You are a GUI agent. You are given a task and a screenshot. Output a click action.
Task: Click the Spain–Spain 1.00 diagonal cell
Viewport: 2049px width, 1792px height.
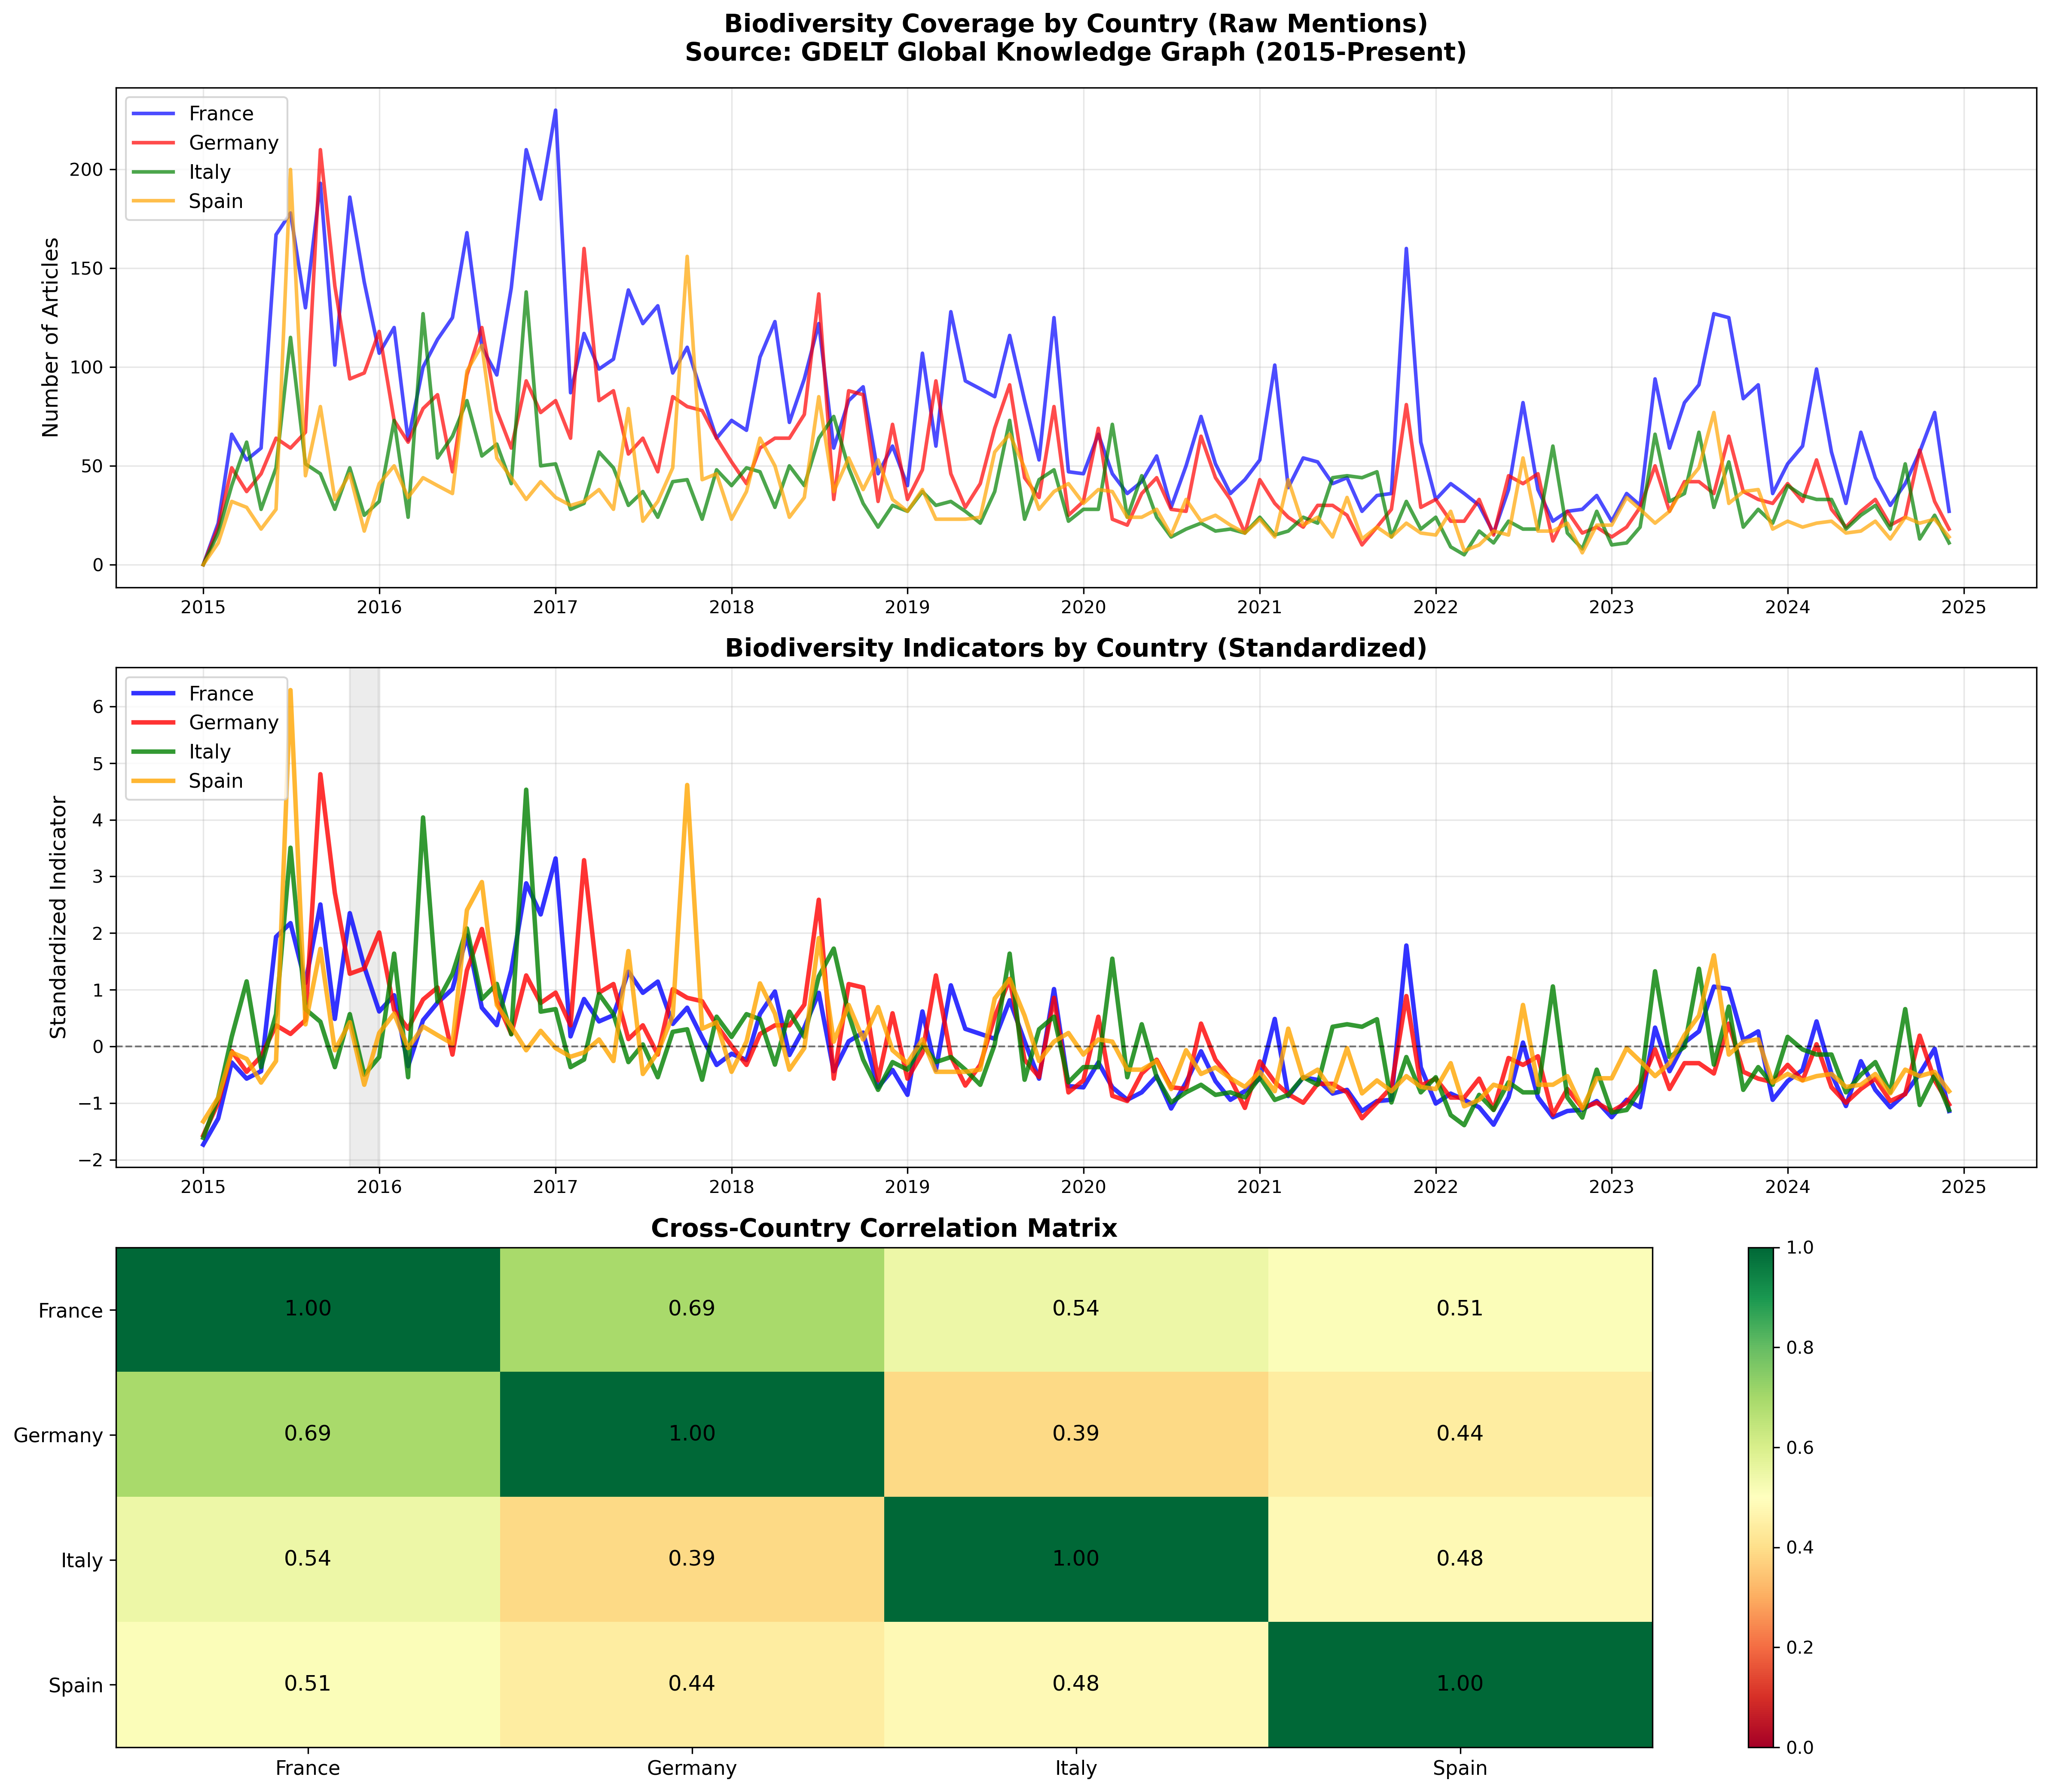(x=1460, y=1684)
